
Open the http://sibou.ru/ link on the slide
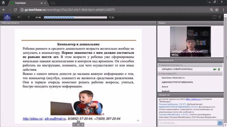(x=33, y=119)
